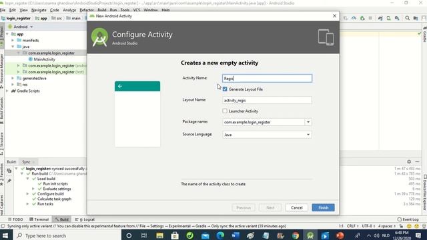This screenshot has height=240, width=427.
Task: Open the Source Language dropdown
Action: (x=308, y=135)
